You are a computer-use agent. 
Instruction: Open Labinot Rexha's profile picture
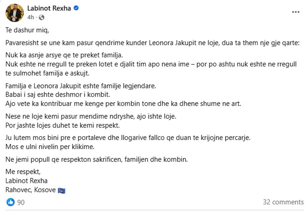click(x=15, y=13)
